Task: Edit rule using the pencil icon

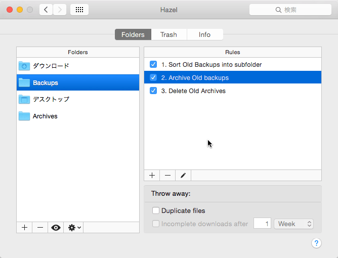Action: point(183,175)
